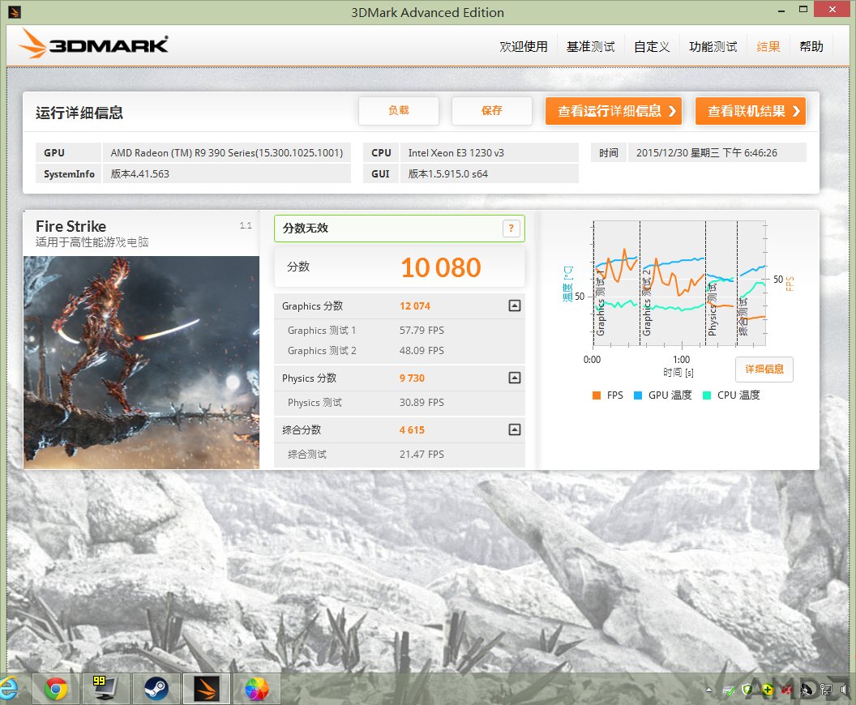Viewport: 856px width, 705px height.
Task: Click the 3DMark title bar app icon
Action: (15, 12)
